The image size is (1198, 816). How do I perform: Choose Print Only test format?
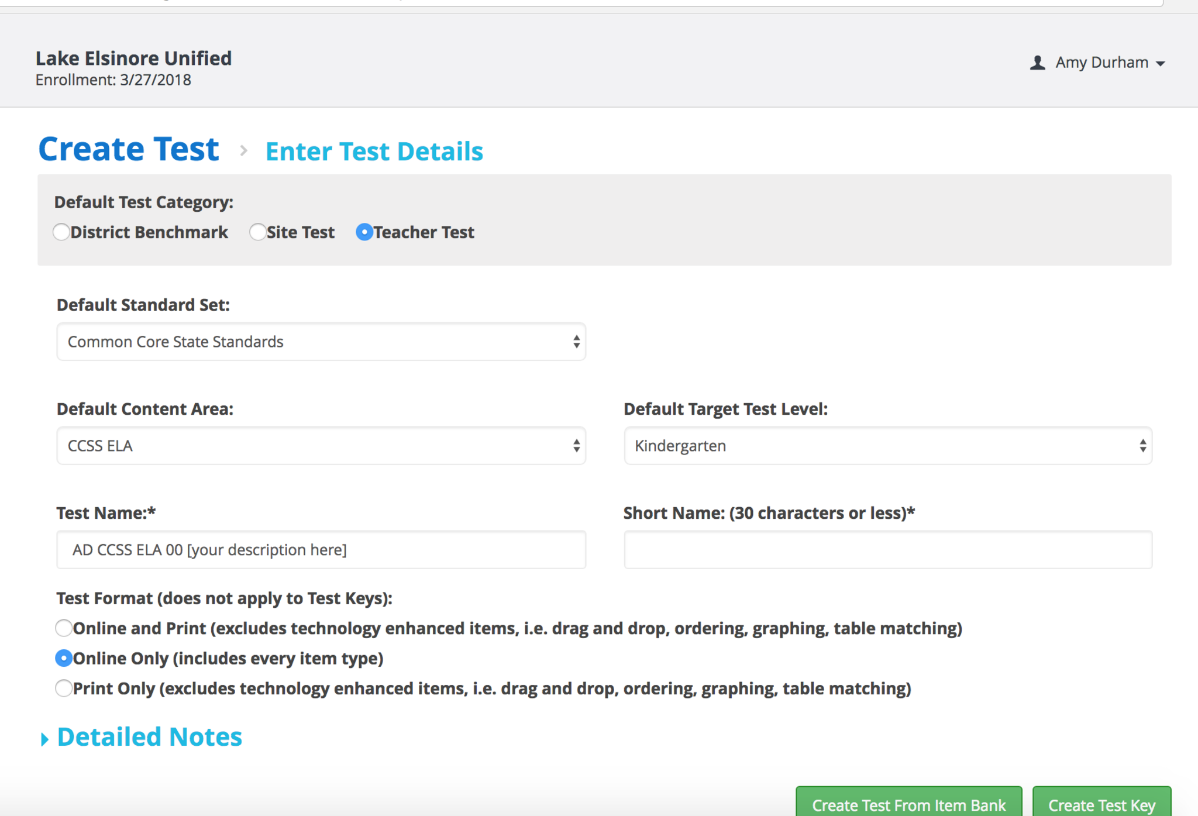64,688
